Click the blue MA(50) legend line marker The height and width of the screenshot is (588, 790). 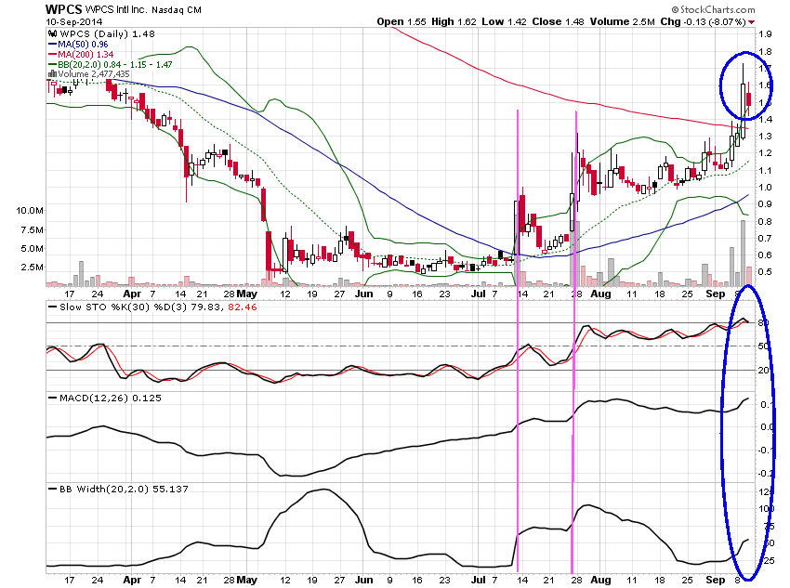click(52, 45)
